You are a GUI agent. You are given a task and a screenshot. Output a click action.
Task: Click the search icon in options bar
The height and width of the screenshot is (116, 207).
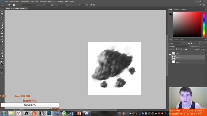[201, 5]
